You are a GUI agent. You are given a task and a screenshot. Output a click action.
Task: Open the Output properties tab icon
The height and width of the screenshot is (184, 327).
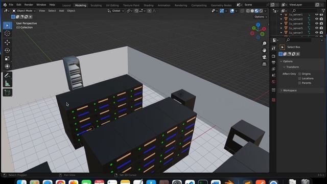click(x=274, y=62)
